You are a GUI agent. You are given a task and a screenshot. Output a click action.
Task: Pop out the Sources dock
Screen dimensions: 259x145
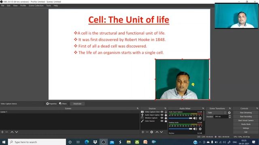(166, 108)
